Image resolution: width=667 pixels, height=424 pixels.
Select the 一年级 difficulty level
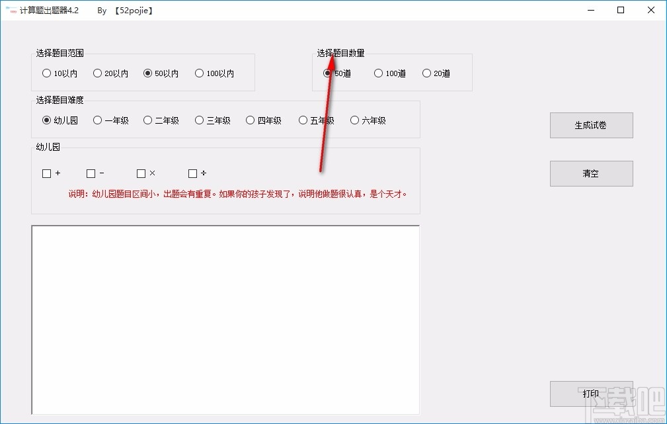coord(96,120)
